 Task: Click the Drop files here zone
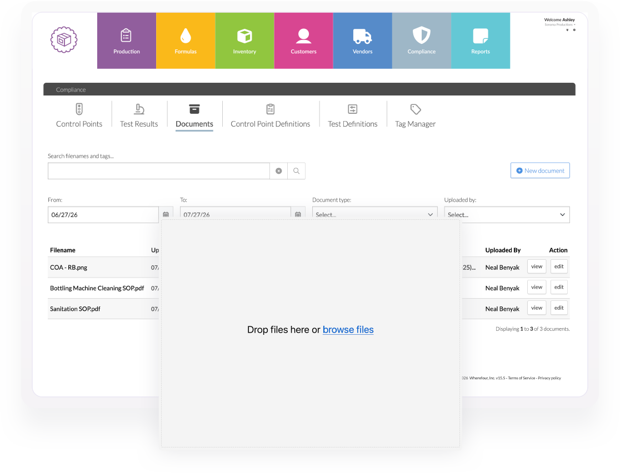(x=311, y=334)
